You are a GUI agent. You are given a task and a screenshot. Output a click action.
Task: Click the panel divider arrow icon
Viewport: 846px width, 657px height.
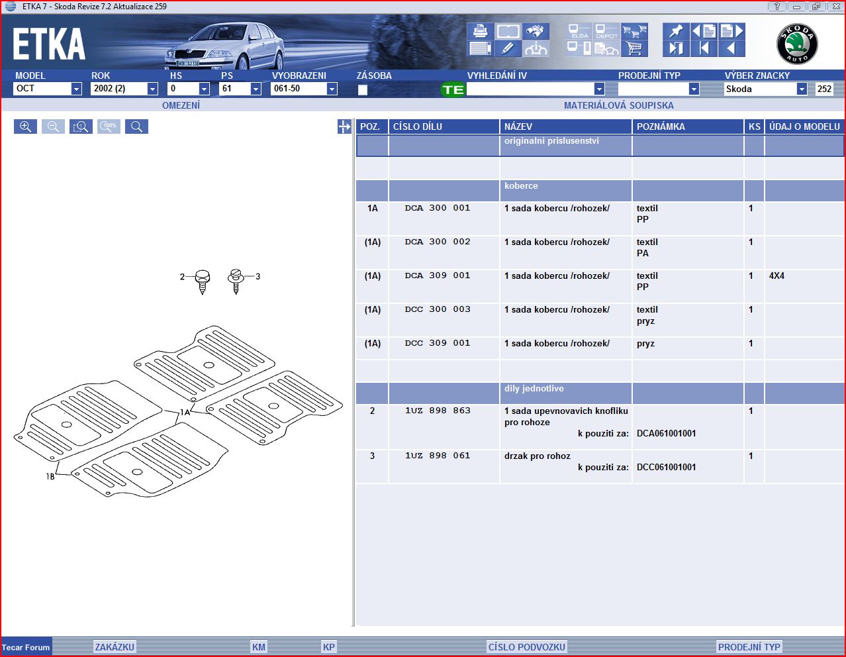pyautogui.click(x=344, y=126)
